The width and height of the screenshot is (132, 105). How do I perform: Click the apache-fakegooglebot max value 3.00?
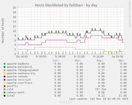point(124,70)
